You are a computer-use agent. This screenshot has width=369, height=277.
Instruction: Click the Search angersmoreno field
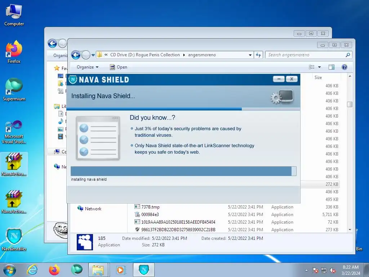(308, 55)
